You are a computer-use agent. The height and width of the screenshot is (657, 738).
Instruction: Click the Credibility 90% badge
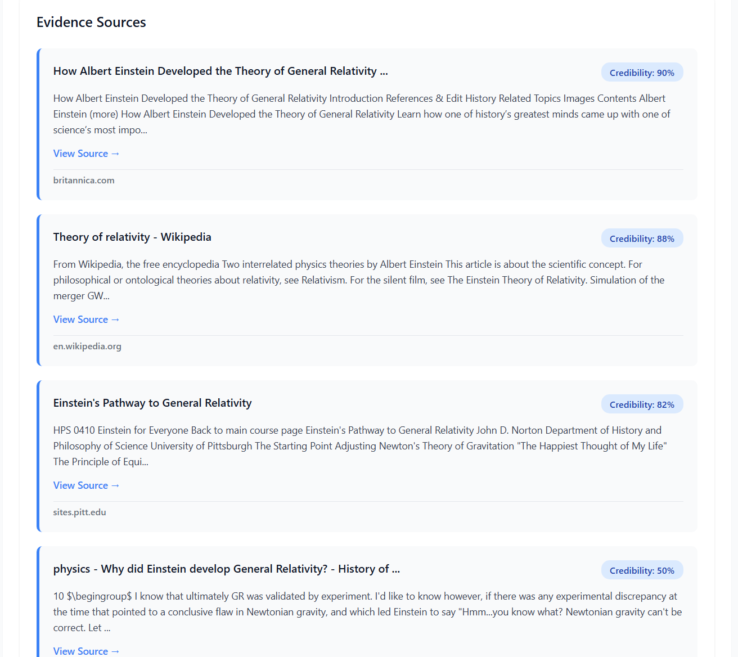pos(642,73)
